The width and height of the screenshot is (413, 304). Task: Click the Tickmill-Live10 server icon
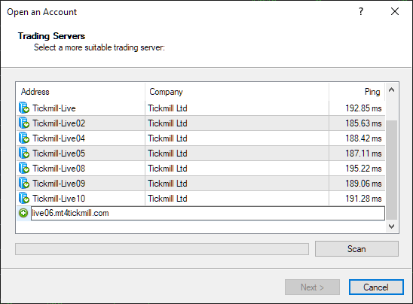tap(24, 199)
